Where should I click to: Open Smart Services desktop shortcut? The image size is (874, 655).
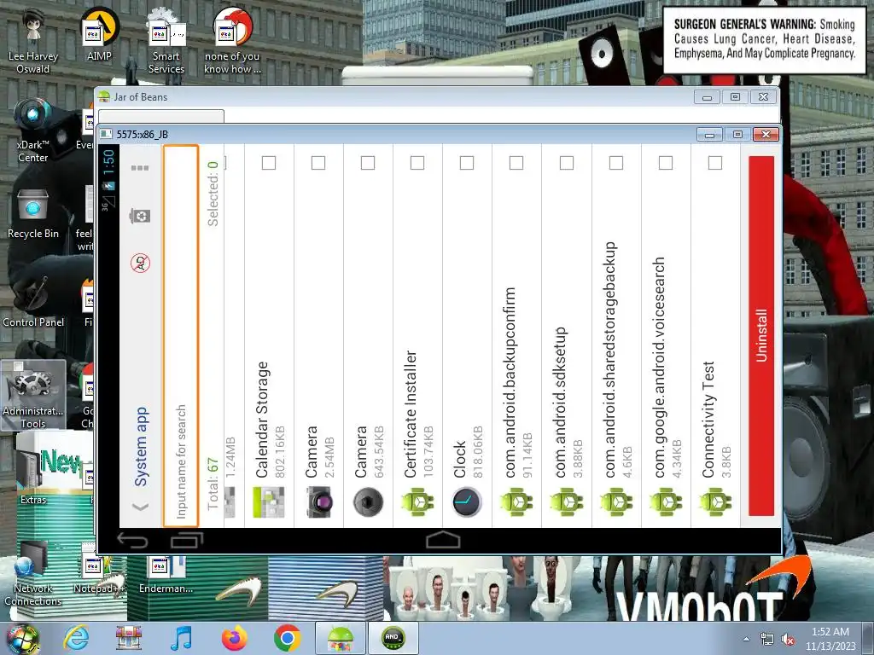166,40
